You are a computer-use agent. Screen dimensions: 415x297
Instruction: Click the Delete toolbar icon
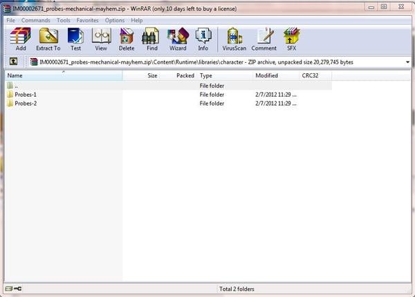pos(127,39)
